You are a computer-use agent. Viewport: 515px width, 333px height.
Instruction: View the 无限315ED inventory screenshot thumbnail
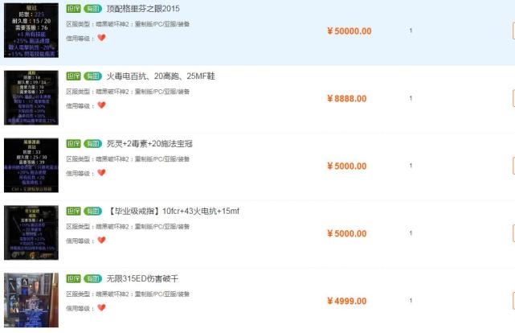click(31, 300)
